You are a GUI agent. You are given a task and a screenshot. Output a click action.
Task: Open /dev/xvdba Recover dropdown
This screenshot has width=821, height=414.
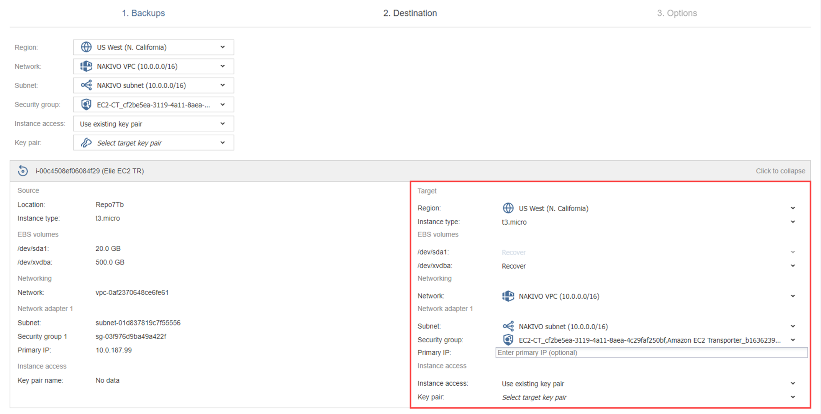pyautogui.click(x=793, y=266)
